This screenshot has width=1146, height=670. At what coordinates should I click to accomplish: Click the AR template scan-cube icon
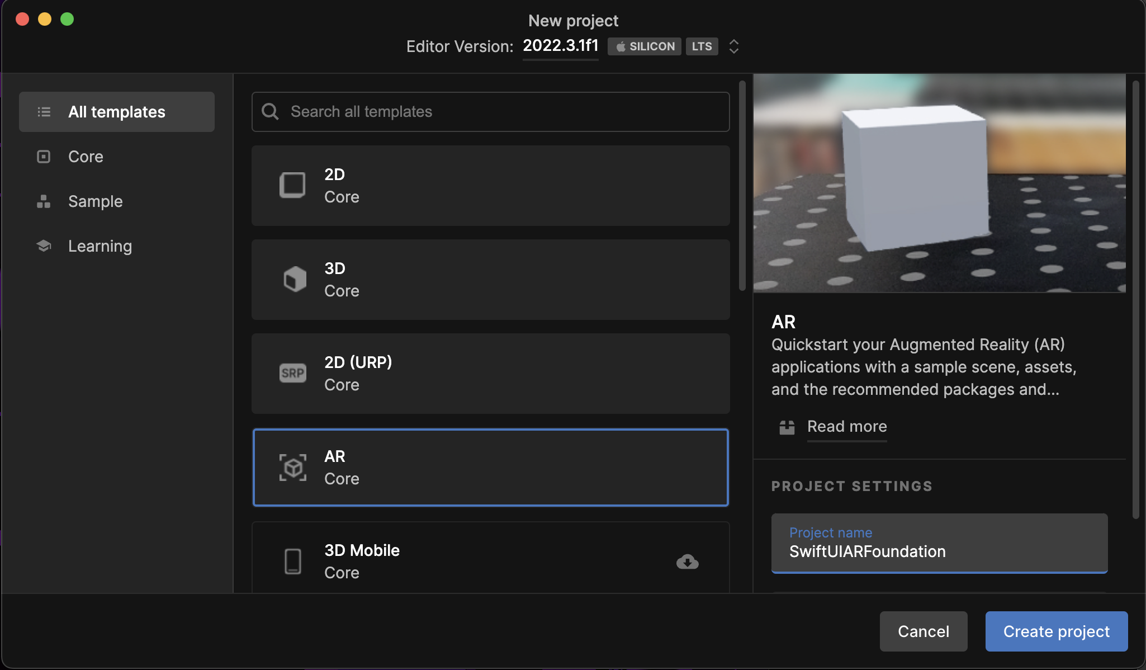pos(293,467)
